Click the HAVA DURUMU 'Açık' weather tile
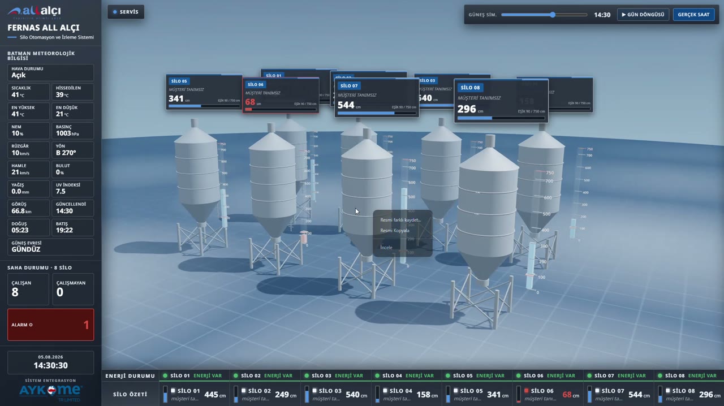Screen dimensions: 724x406 point(50,72)
